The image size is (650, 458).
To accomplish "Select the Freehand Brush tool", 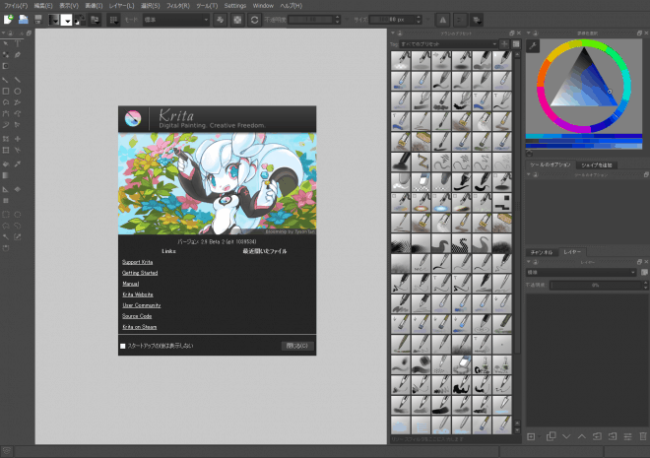I will coord(6,79).
